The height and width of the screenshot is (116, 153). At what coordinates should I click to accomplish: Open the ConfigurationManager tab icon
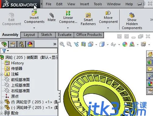[21, 44]
